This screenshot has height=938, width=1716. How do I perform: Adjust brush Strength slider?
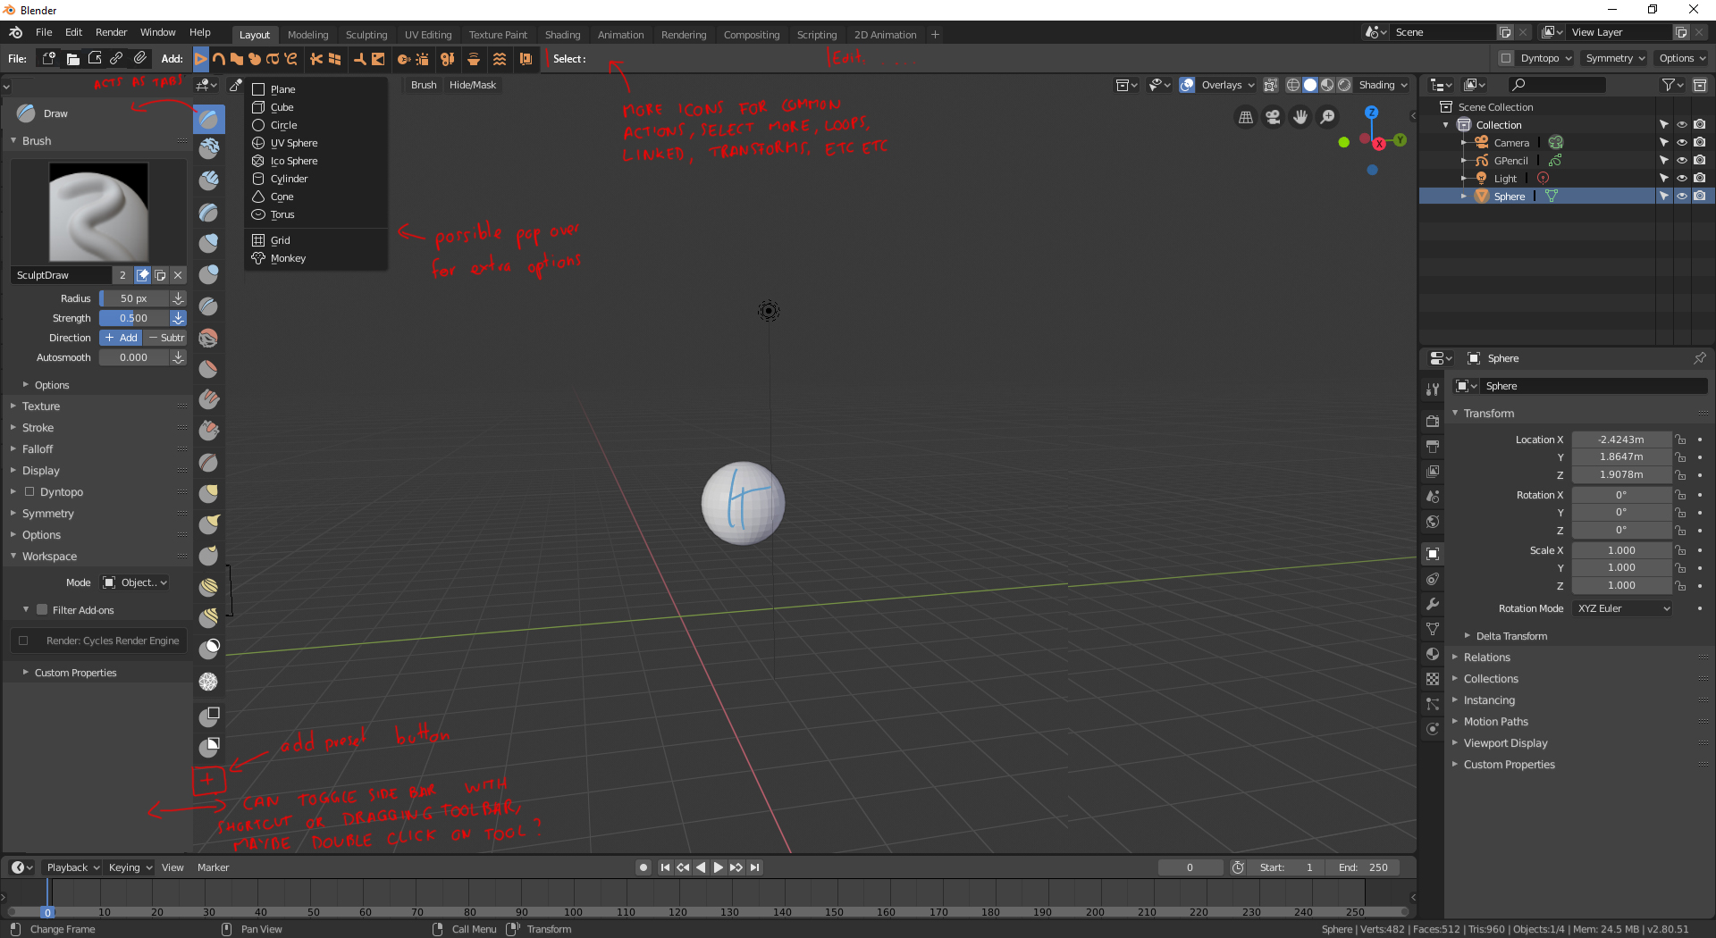[x=134, y=318]
